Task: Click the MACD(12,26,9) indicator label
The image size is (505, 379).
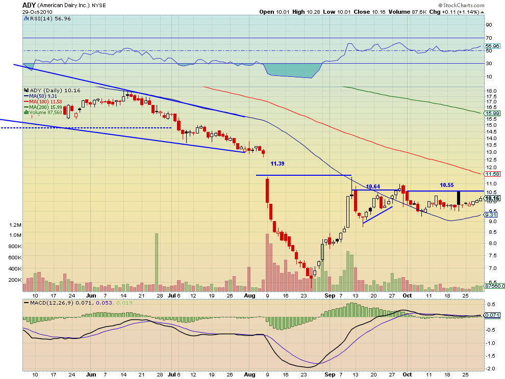Action: tap(52, 303)
